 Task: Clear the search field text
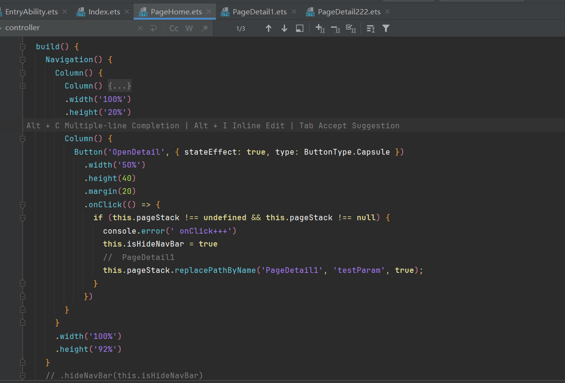[x=140, y=29]
